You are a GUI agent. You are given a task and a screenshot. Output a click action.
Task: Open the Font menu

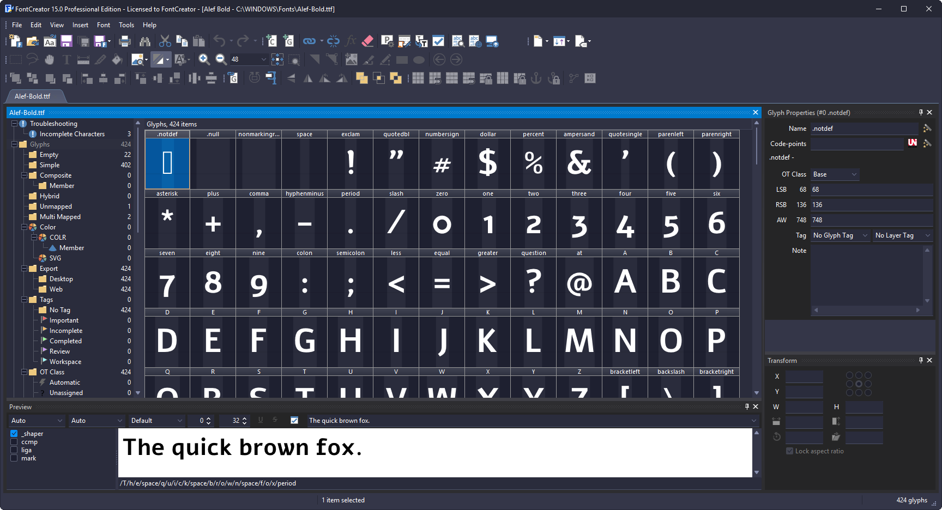coord(103,25)
